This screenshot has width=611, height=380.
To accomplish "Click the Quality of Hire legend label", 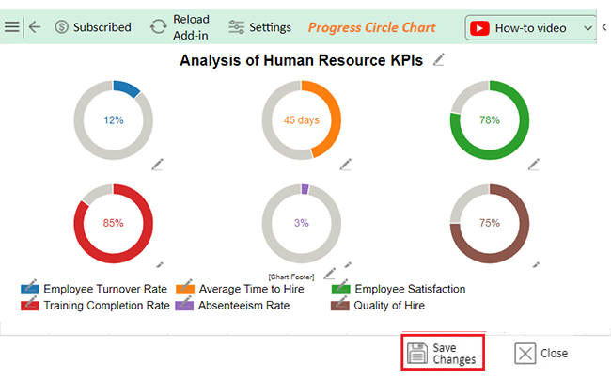I will (389, 306).
